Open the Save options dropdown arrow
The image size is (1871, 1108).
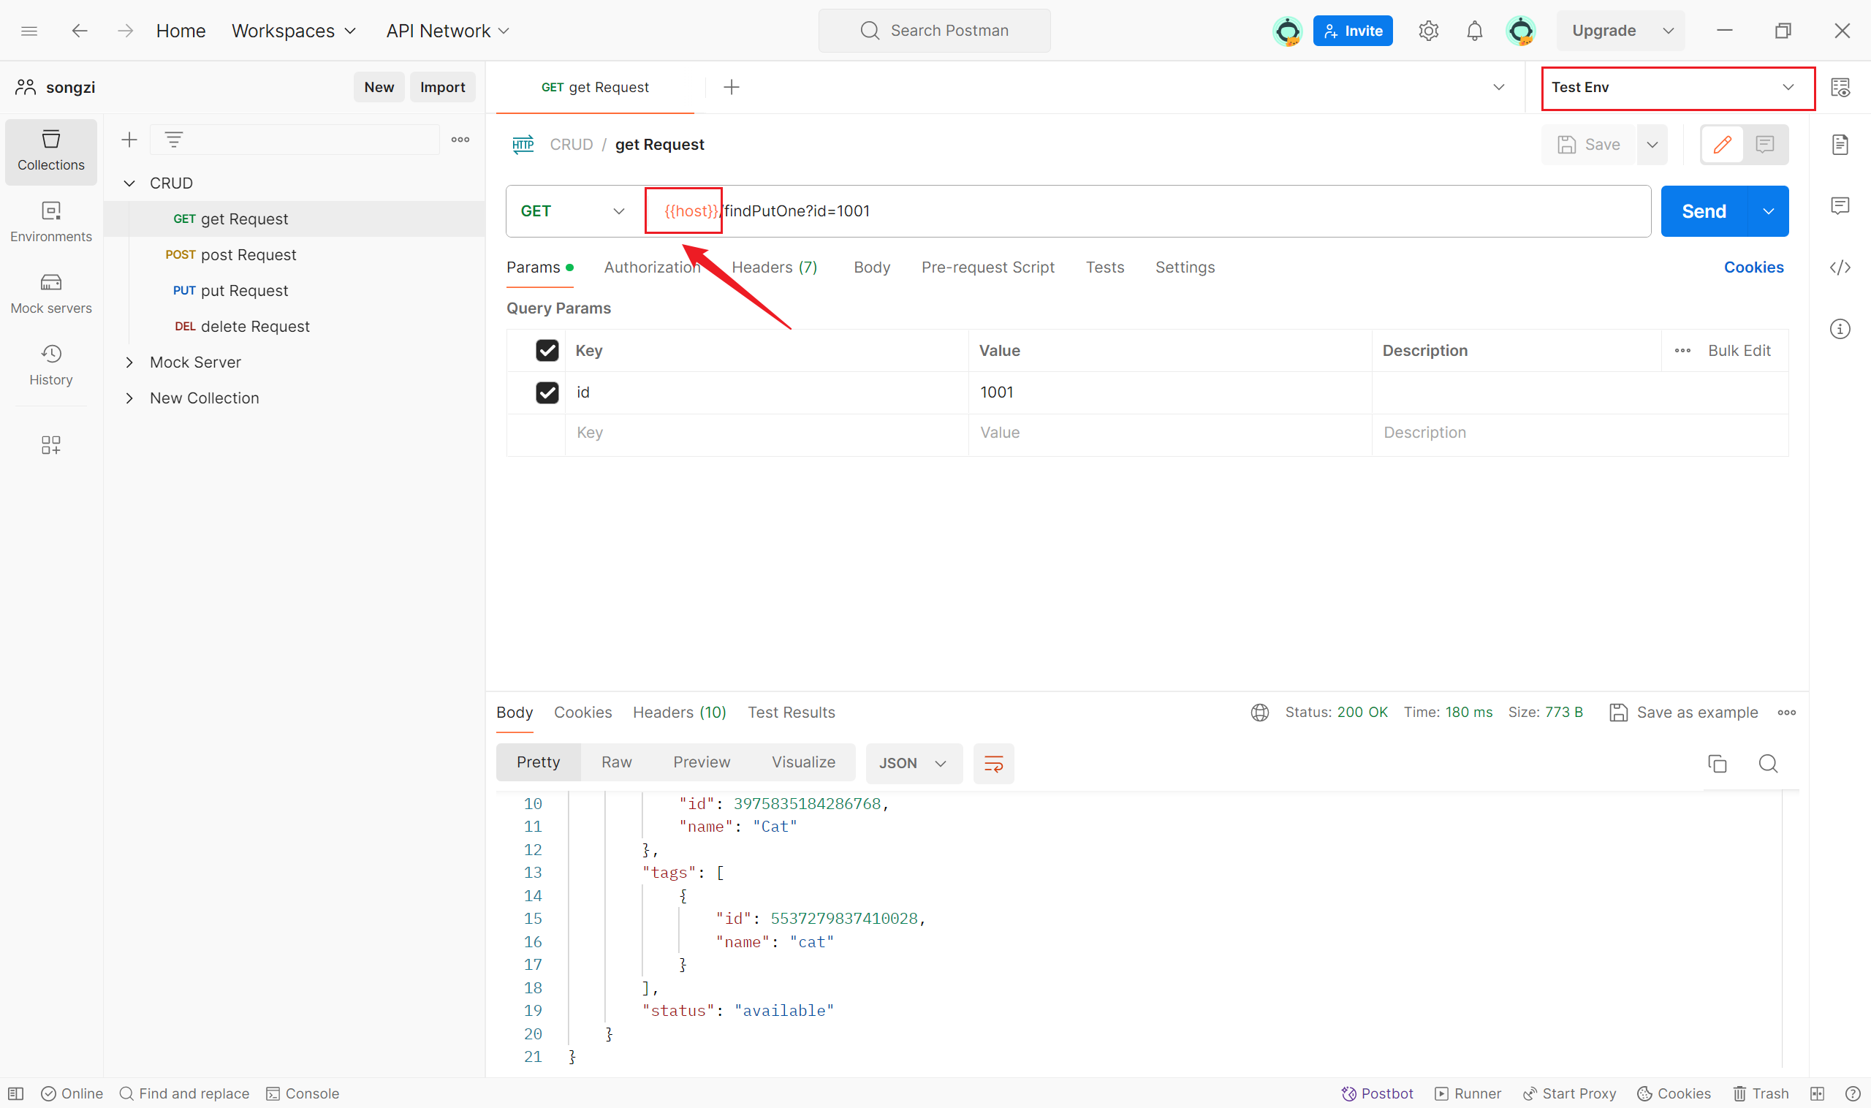[1652, 145]
